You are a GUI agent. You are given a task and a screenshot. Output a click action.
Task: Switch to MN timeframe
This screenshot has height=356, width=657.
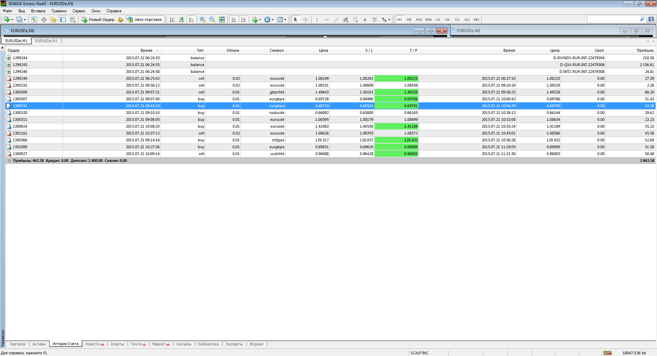(476, 20)
